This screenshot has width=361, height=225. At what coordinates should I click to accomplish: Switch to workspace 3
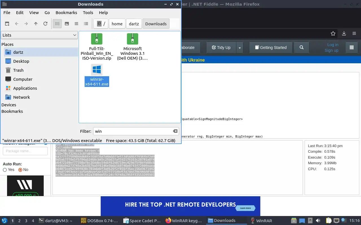tap(26, 221)
